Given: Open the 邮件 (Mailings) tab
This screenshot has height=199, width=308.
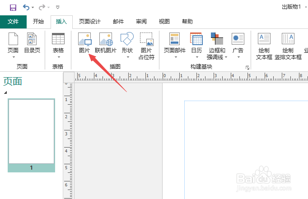Looking at the screenshot, I should 118,21.
